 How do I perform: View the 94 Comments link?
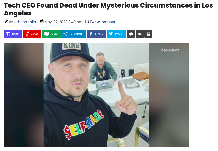[x=102, y=22]
